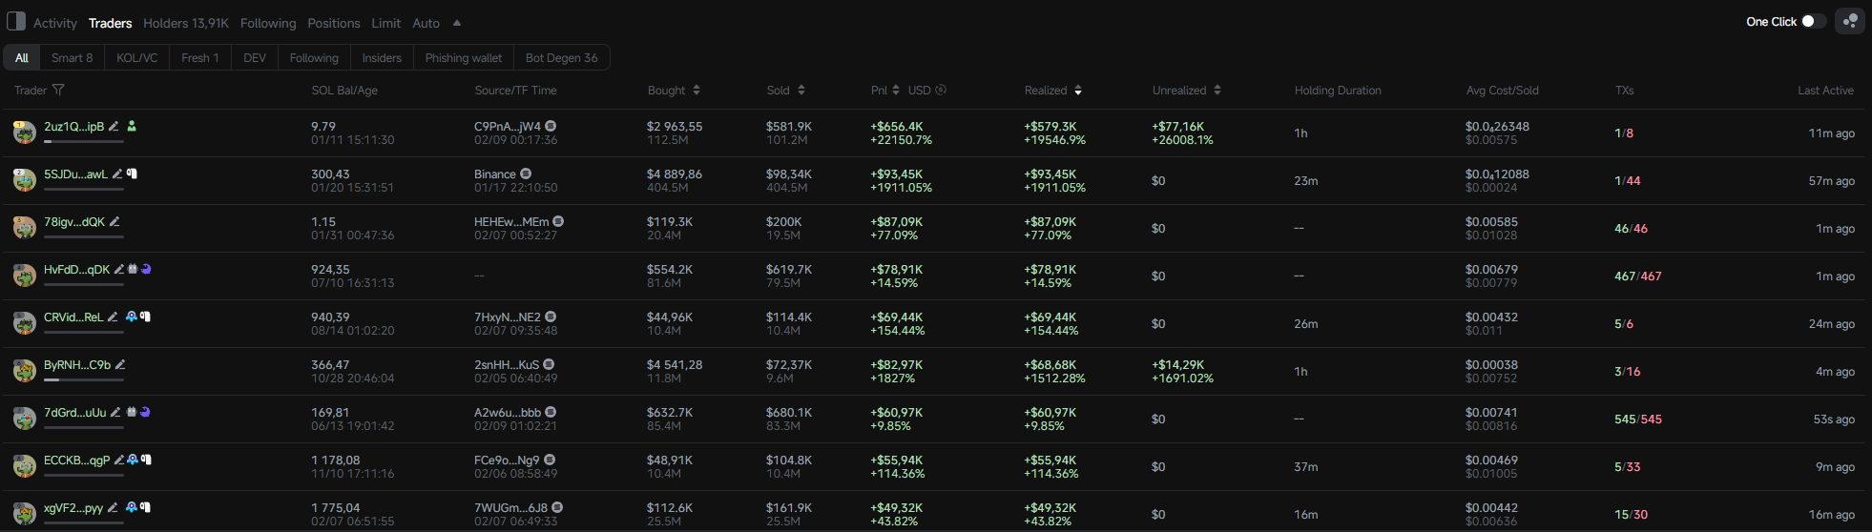Select the Phishing wallet filter tab

click(463, 58)
